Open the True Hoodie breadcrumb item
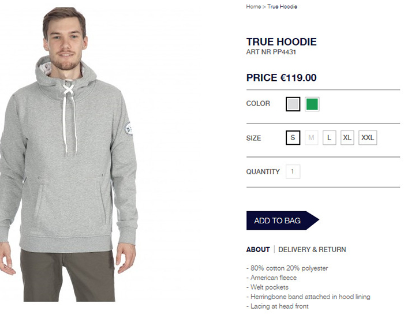The image size is (404, 318). point(282,7)
